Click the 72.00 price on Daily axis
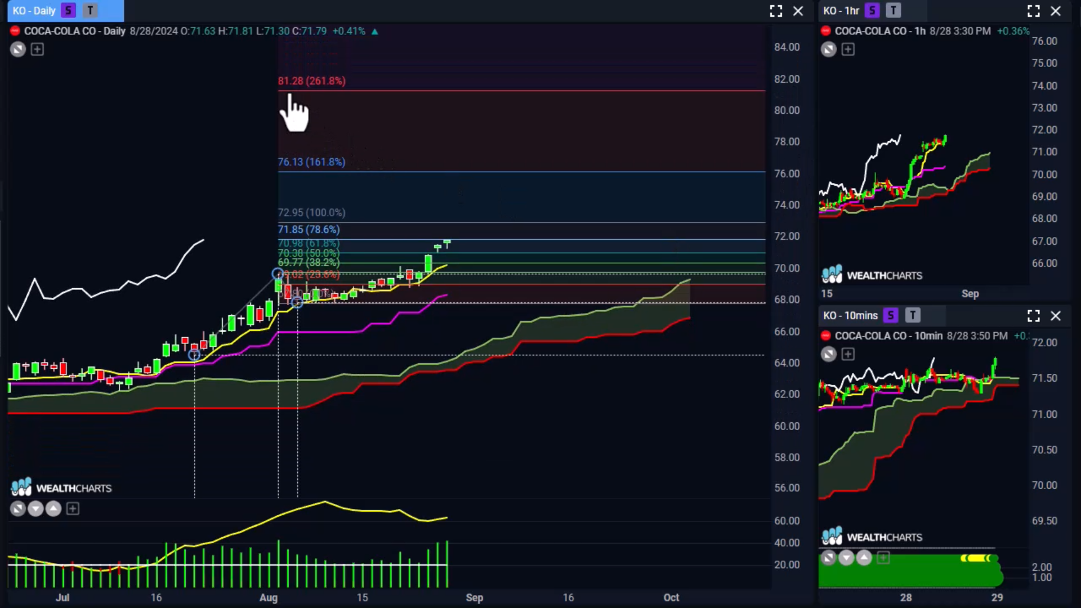The width and height of the screenshot is (1081, 608). click(787, 236)
